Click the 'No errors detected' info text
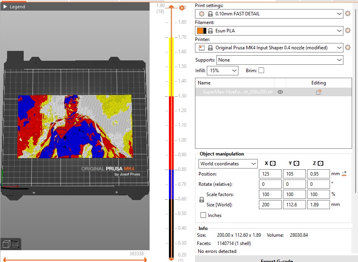The height and width of the screenshot is (262, 358). click(217, 251)
